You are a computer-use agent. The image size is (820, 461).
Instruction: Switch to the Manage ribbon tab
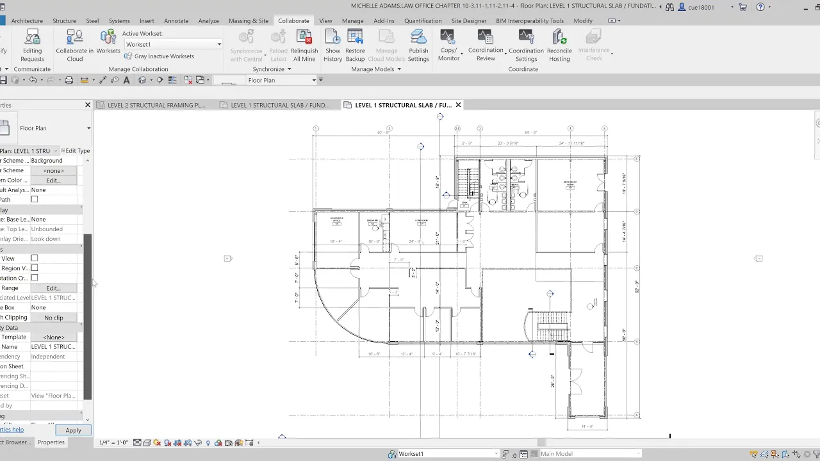point(352,20)
